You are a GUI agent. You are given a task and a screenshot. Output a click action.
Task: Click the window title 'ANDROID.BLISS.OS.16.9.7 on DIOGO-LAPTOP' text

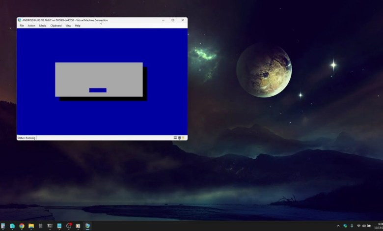point(48,20)
